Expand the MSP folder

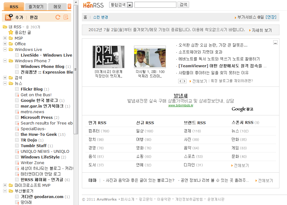(5, 38)
